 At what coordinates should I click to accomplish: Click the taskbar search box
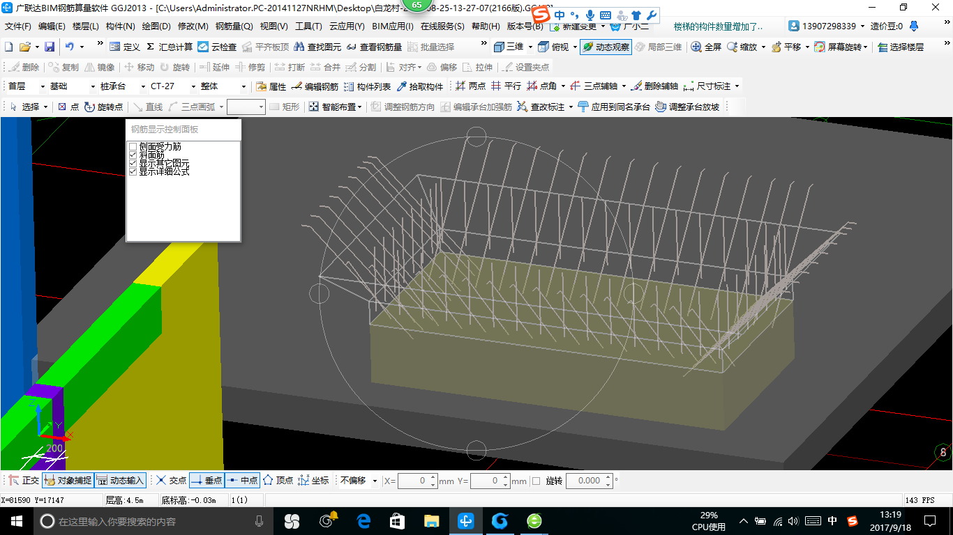pos(152,521)
